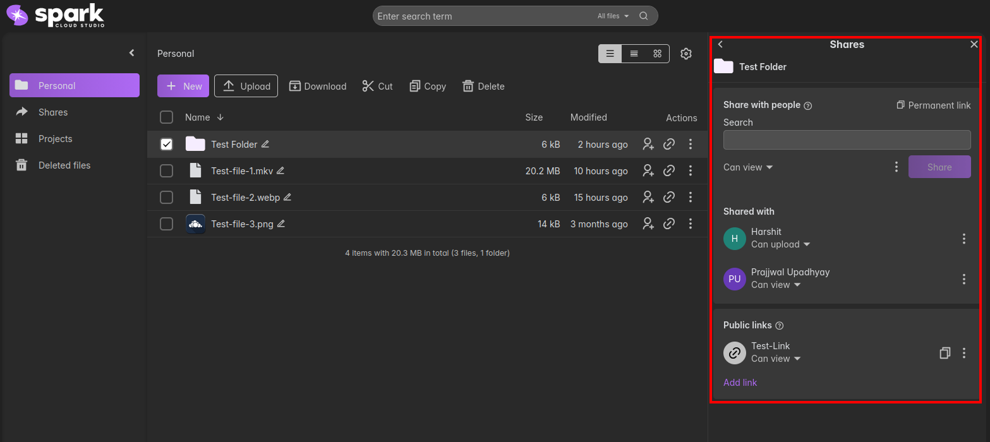The width and height of the screenshot is (990, 442).
Task: Click the Search field under Share with people
Action: pyautogui.click(x=847, y=140)
